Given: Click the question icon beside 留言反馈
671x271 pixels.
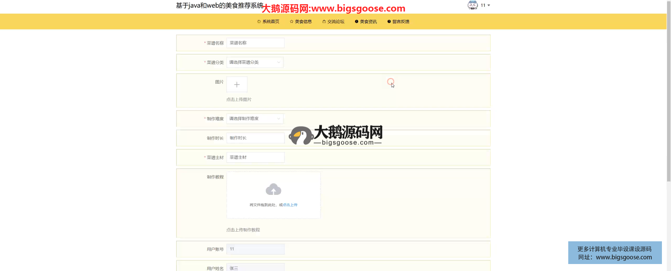Looking at the screenshot, I should click(389, 22).
